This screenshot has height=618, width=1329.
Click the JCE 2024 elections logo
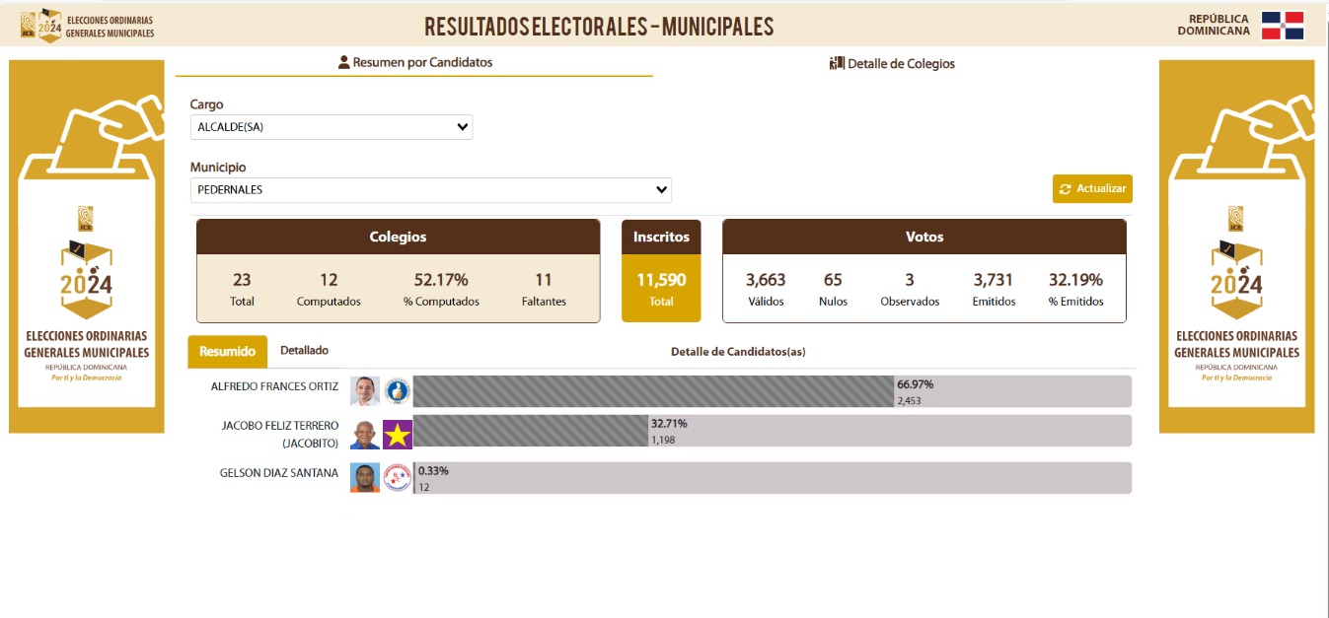click(x=41, y=26)
